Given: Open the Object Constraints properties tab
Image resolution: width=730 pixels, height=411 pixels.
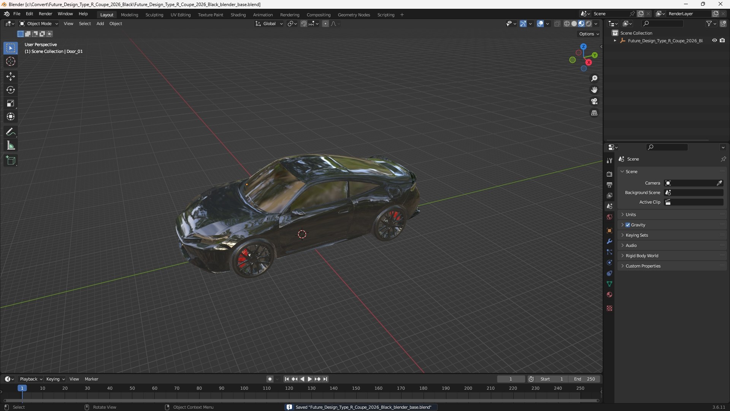Looking at the screenshot, I should 609,273.
